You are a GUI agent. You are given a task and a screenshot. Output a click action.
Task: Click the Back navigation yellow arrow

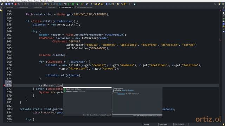125,4
